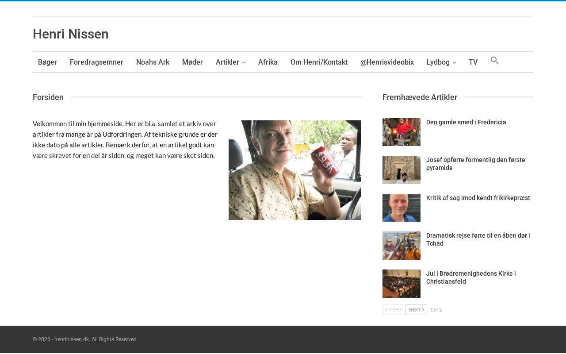Open Kritik af sag imod kendt frikirkepræst
Screen dimensions: 566x354
478,198
